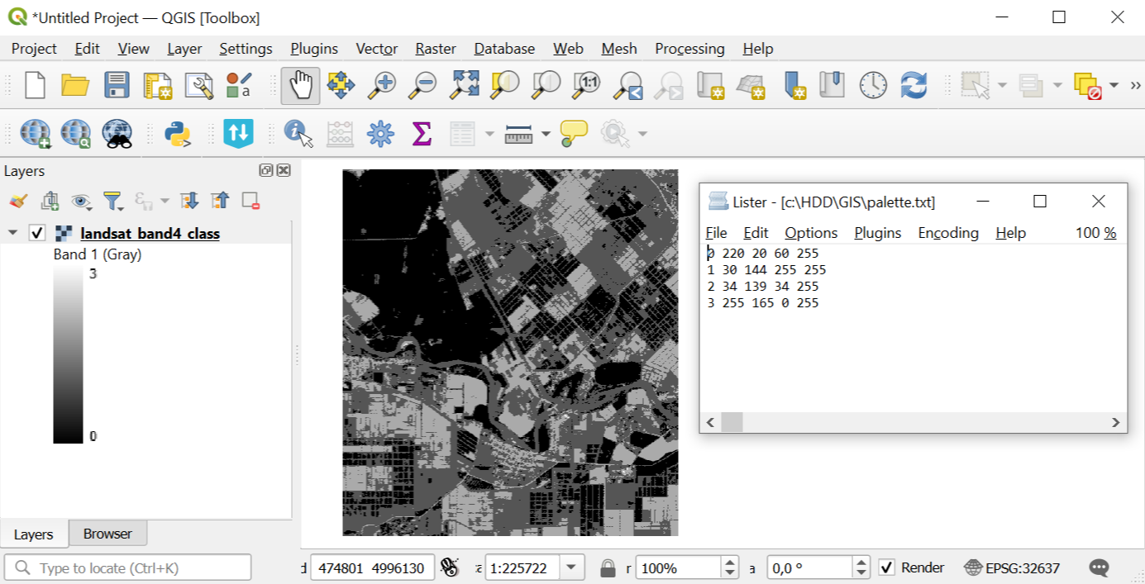Click the Zoom In magnifier tool
Screen dimensions: 1145x584
(x=382, y=85)
